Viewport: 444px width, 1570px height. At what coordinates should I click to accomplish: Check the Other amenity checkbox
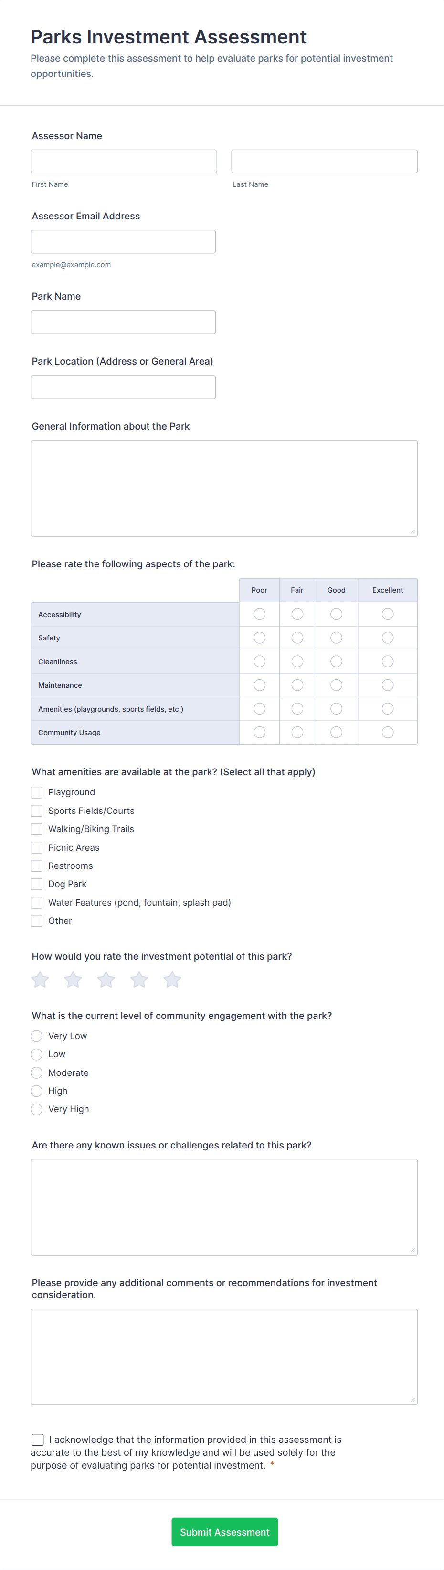coord(36,920)
